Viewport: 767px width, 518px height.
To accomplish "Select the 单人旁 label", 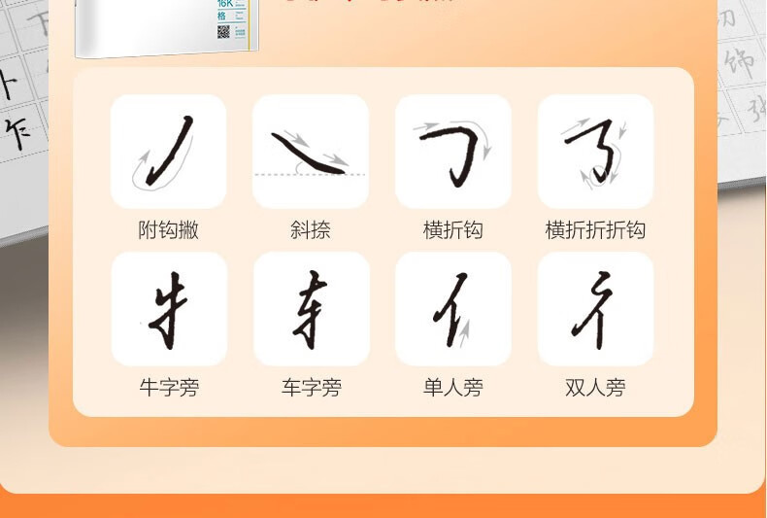I will tap(453, 387).
